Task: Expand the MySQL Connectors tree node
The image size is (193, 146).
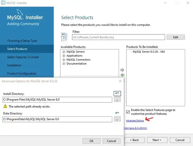Action: point(64,60)
